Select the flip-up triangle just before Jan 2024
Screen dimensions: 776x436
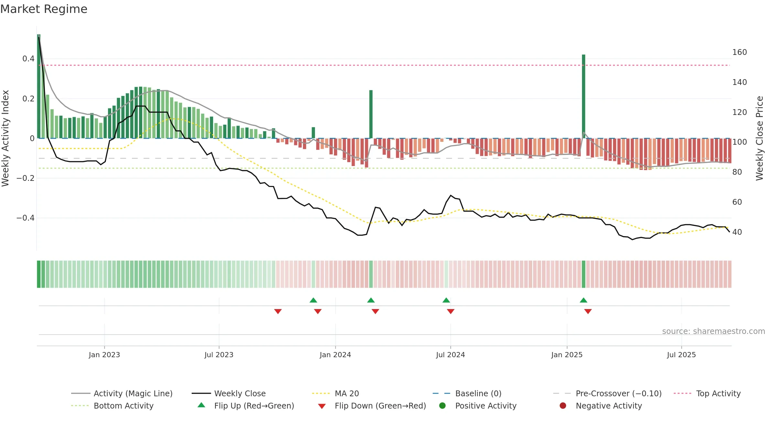point(313,300)
